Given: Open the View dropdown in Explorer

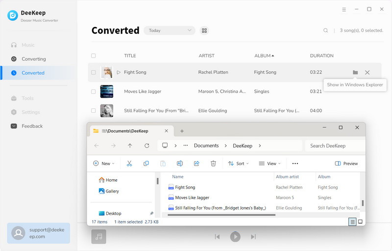Looking at the screenshot, I should [269, 164].
